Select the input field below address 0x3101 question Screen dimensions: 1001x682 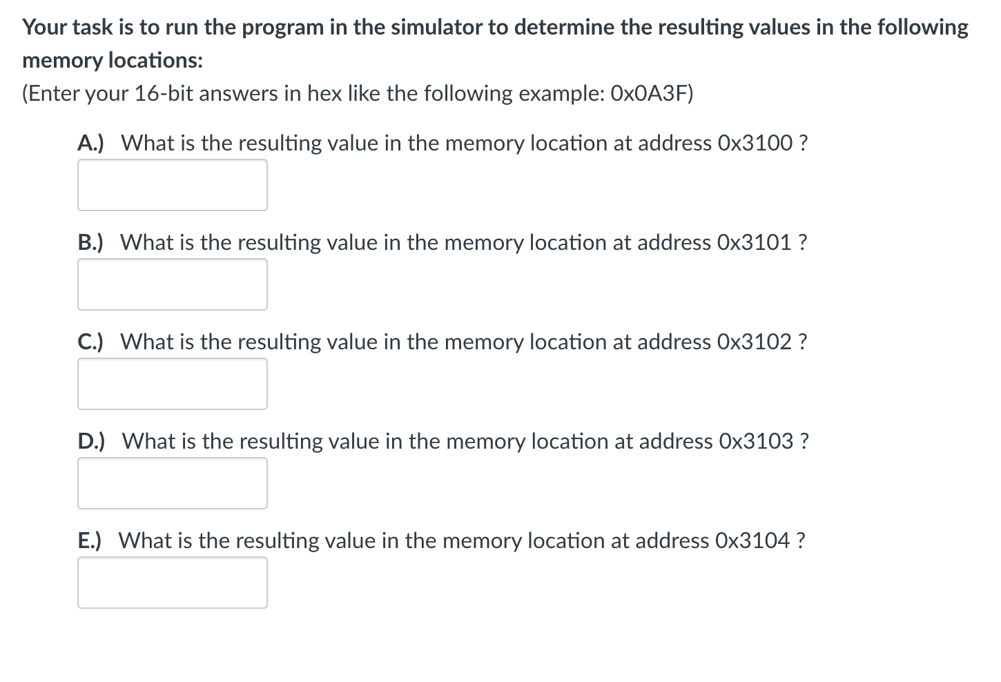172,284
